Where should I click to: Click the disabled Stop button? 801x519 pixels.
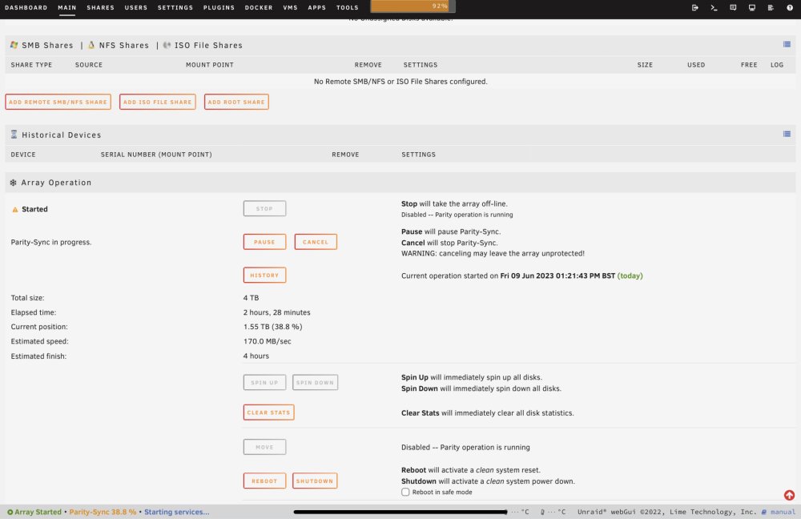[x=264, y=208]
